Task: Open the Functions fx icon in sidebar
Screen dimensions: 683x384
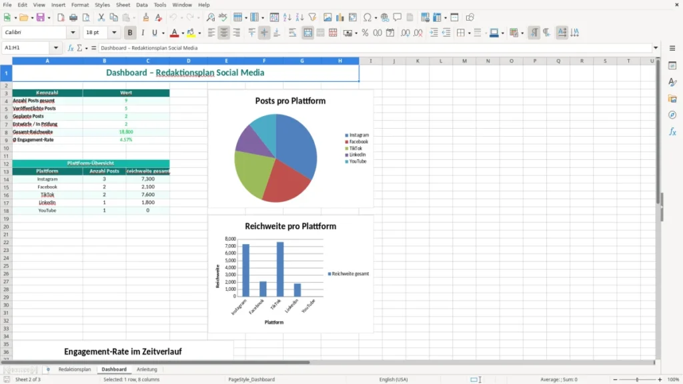Action: pyautogui.click(x=672, y=131)
